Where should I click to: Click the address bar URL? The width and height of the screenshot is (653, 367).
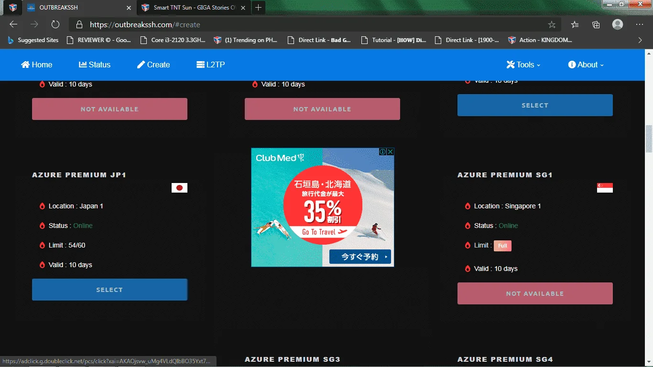point(145,24)
